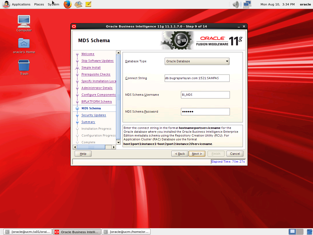
Task: Click the Back button
Action: click(180, 154)
